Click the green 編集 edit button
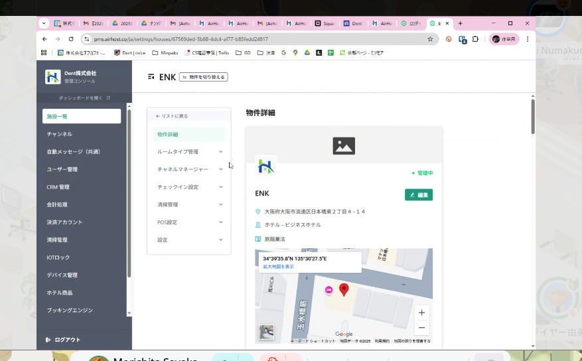The height and width of the screenshot is (361, 582). click(x=419, y=194)
